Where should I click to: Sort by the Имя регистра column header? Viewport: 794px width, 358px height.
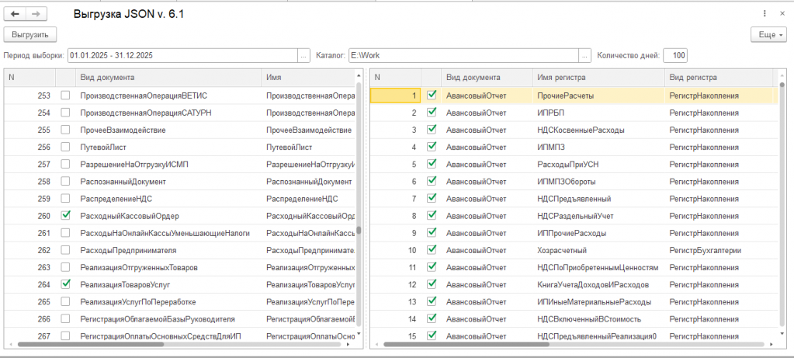560,78
